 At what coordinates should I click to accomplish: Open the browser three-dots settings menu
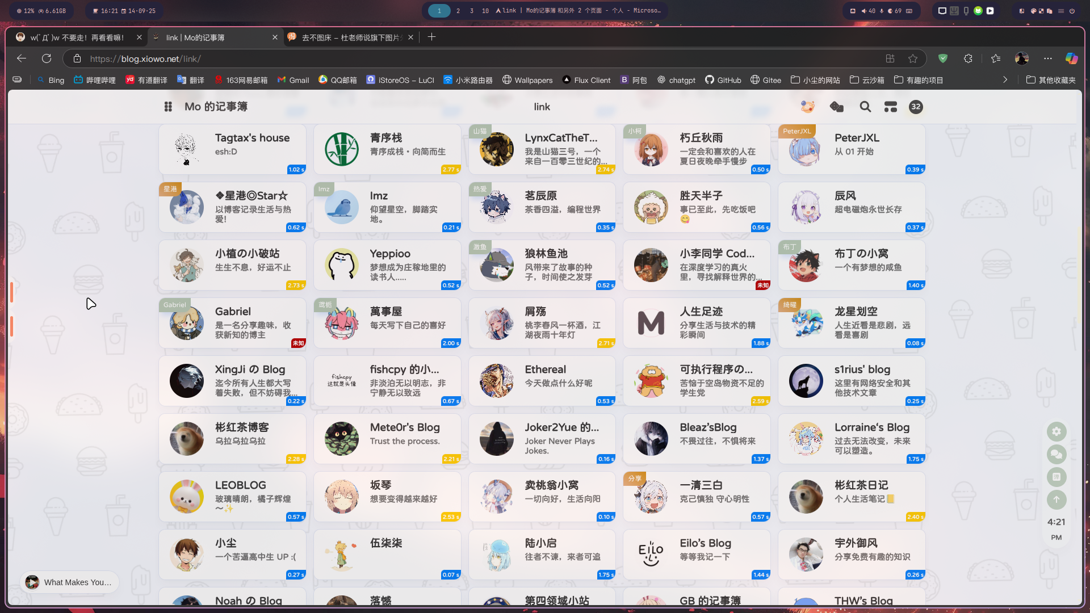coord(1048,58)
